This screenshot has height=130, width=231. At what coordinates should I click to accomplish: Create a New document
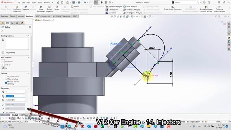point(62,3)
